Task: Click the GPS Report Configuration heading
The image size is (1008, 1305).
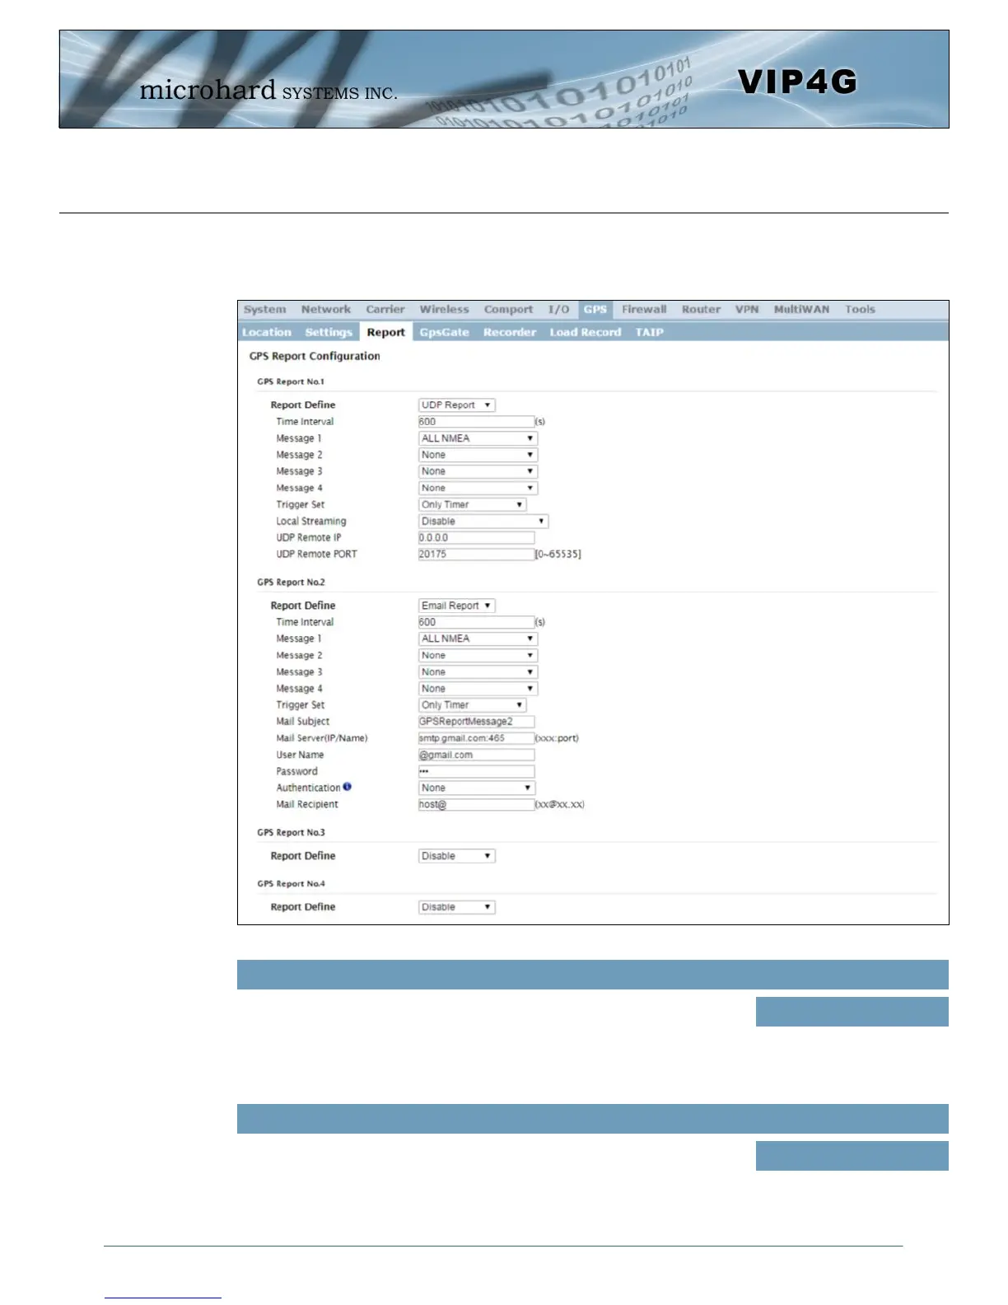Action: 315,356
